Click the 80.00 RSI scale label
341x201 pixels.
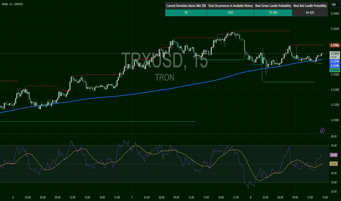[x=334, y=136]
